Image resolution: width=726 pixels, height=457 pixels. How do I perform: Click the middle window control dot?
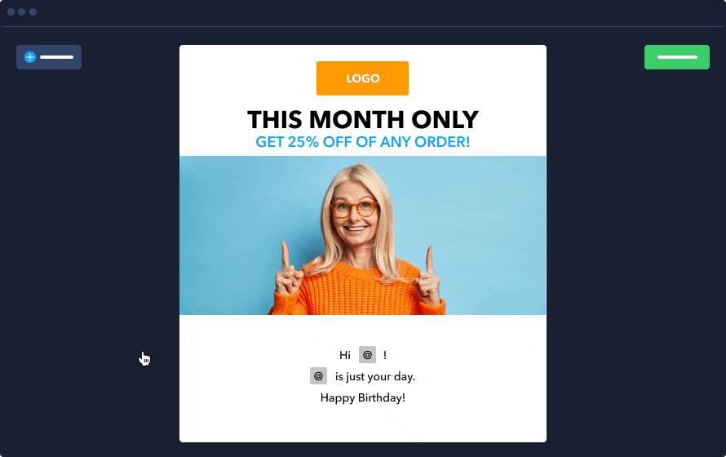pyautogui.click(x=22, y=11)
